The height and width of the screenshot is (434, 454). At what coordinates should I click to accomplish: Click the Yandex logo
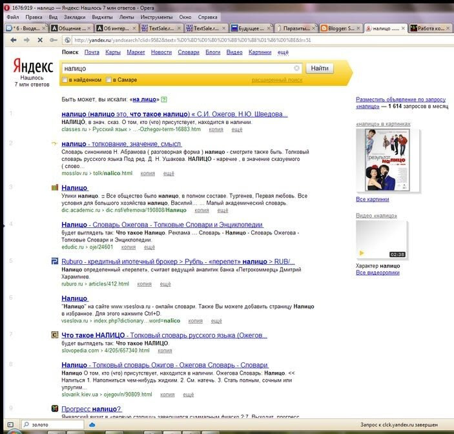[x=33, y=67]
